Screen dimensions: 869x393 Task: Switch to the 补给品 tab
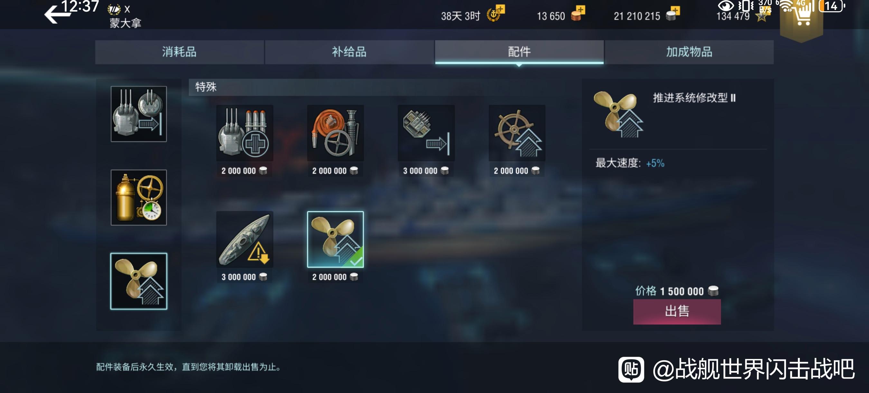pyautogui.click(x=349, y=52)
